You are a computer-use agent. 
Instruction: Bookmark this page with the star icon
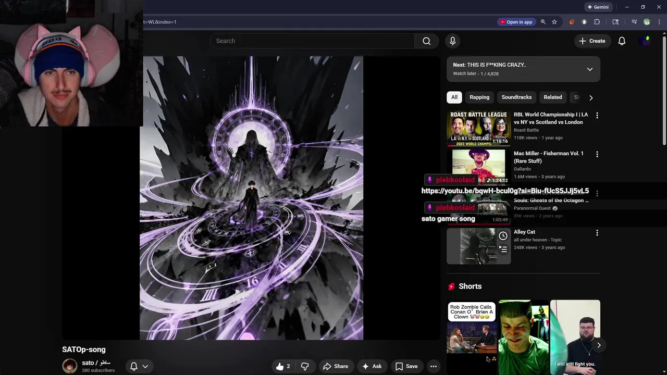coord(554,22)
